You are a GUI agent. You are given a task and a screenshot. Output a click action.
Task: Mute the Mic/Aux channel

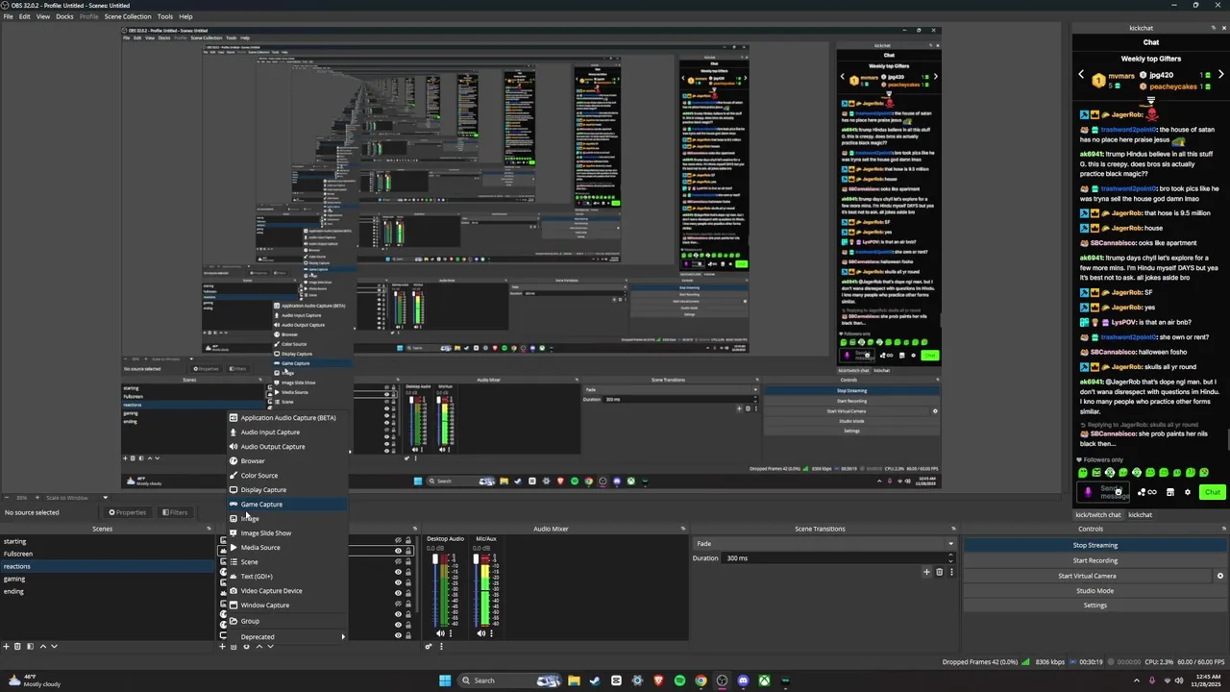point(480,633)
